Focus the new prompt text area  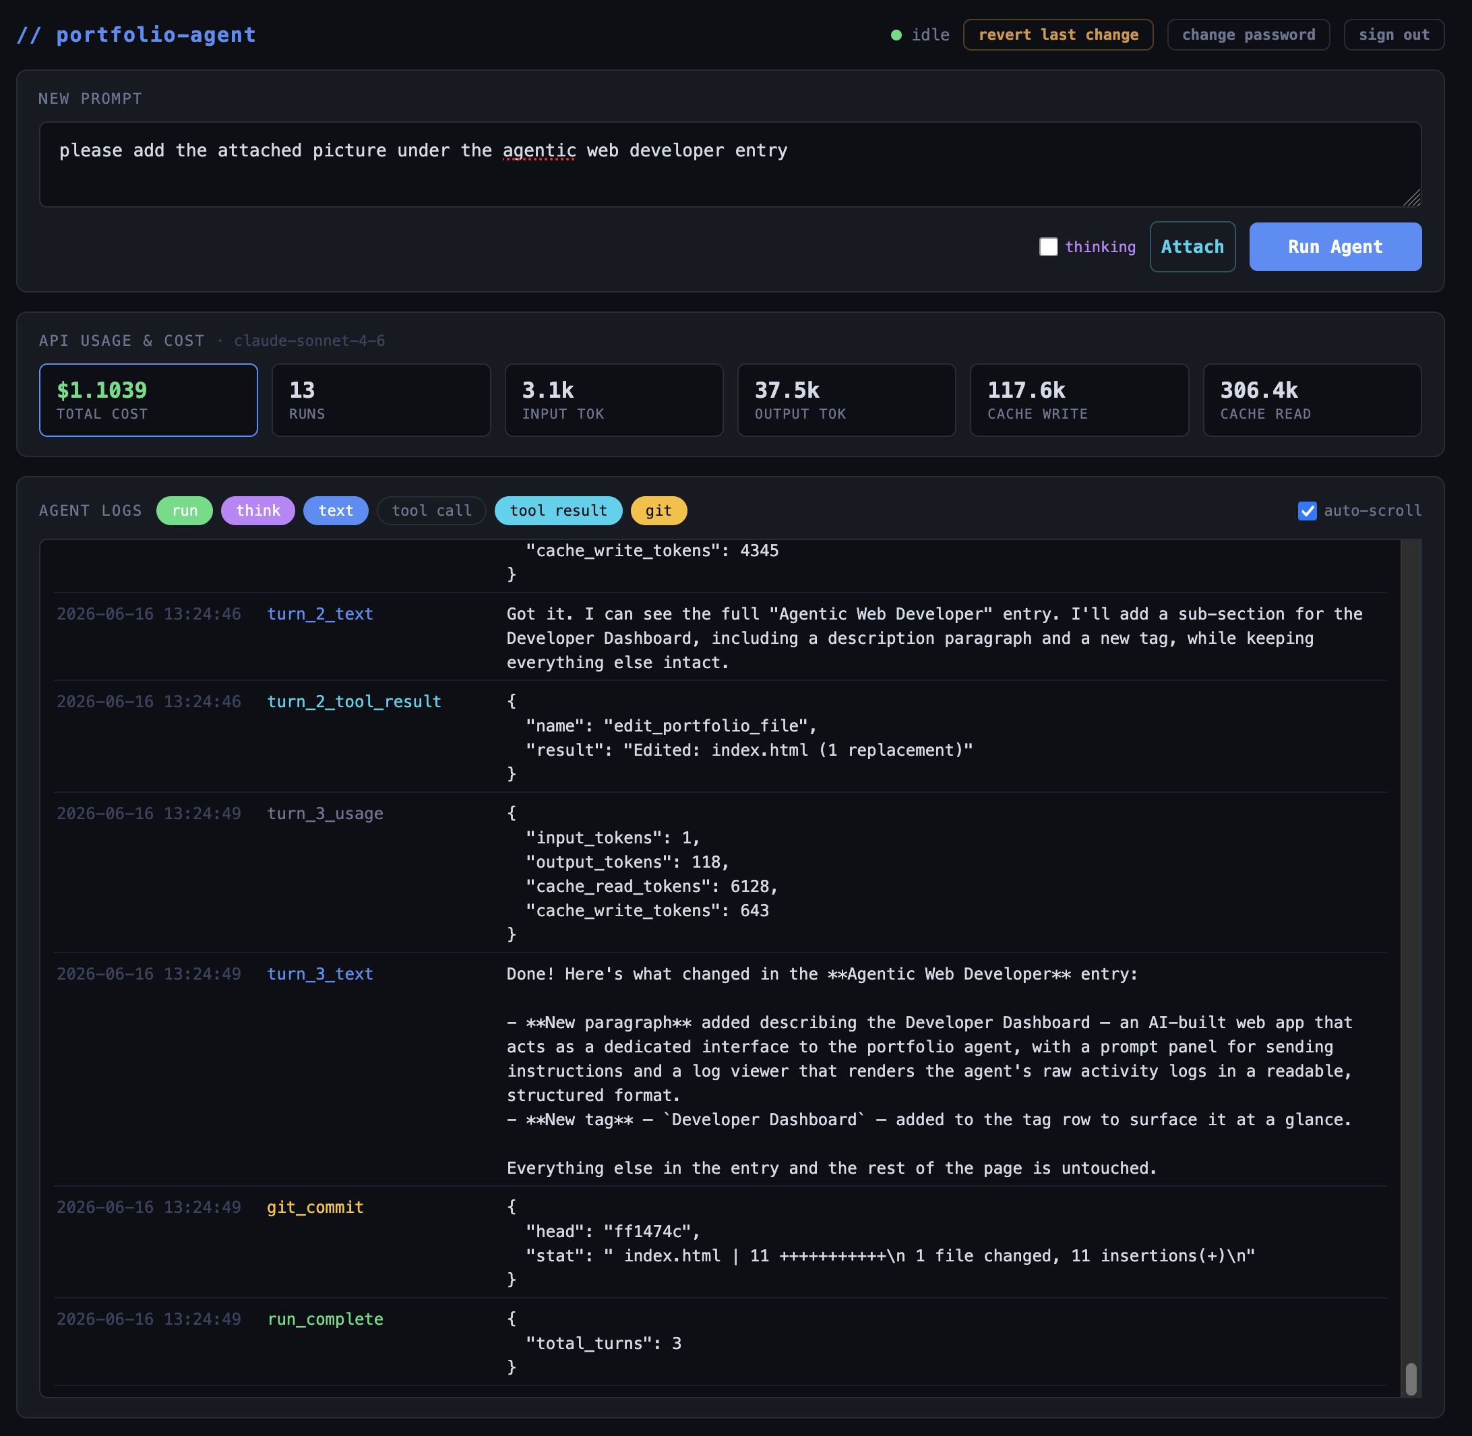click(x=730, y=164)
